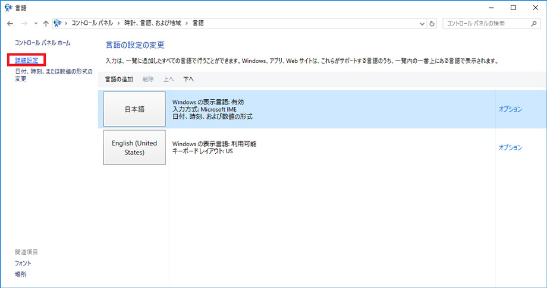This screenshot has height=288, width=547.
Task: Open オプション for English (United States)
Action: [510, 147]
